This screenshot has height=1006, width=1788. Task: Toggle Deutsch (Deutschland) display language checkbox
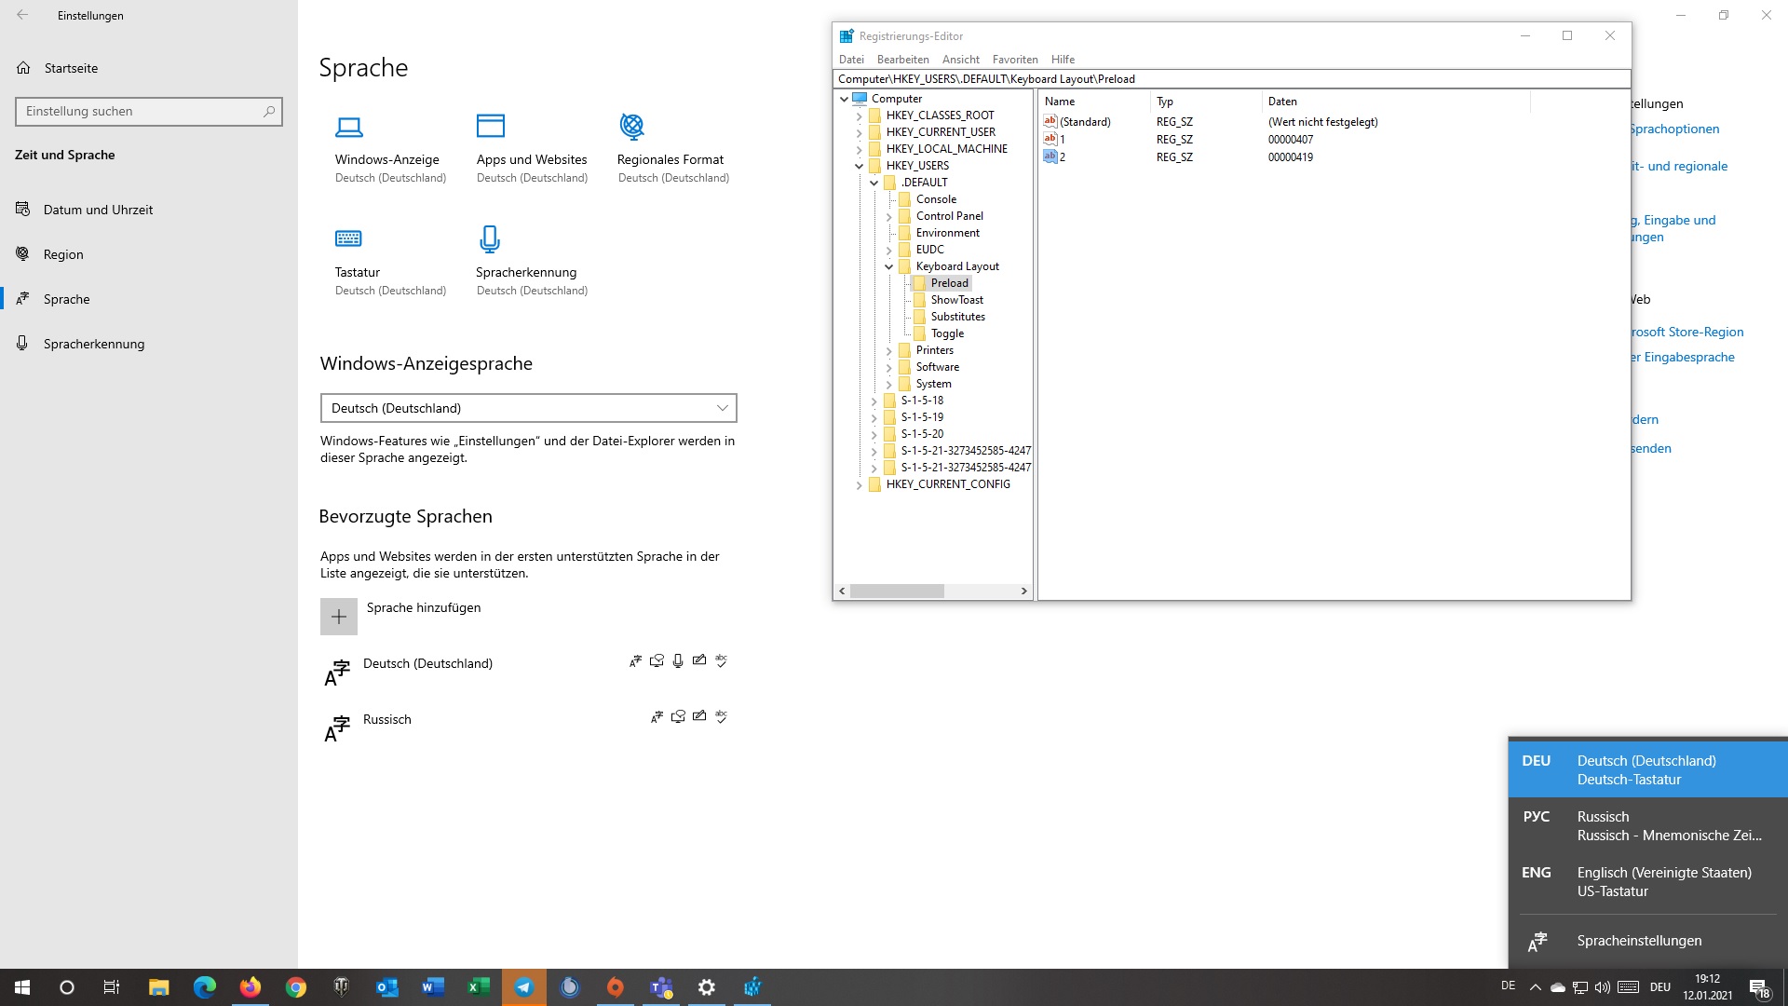point(636,660)
